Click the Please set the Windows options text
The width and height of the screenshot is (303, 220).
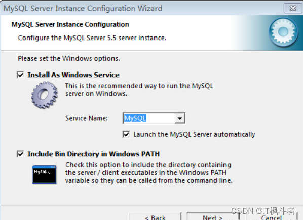point(69,58)
